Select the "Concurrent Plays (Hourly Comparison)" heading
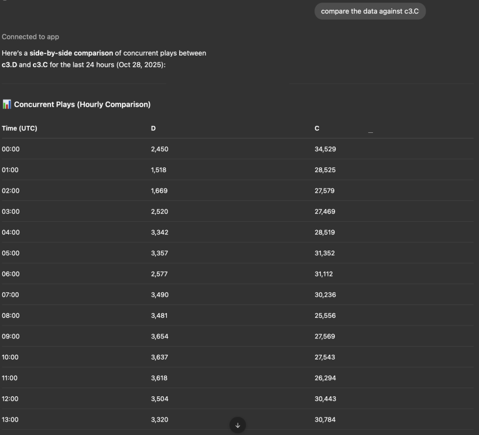This screenshot has height=435, width=479. click(x=83, y=105)
